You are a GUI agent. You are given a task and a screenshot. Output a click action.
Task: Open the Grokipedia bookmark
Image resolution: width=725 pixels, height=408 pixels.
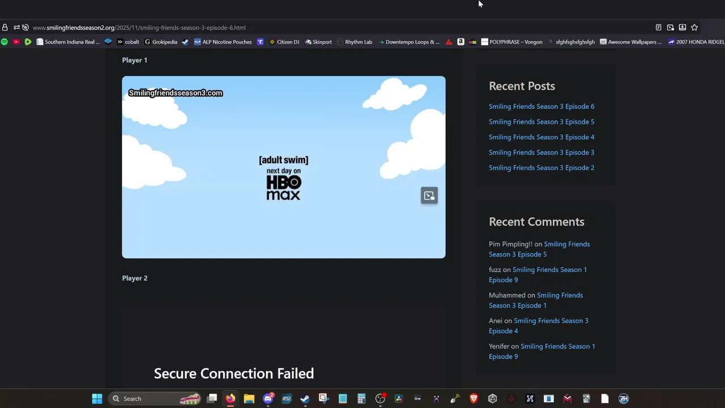click(161, 42)
